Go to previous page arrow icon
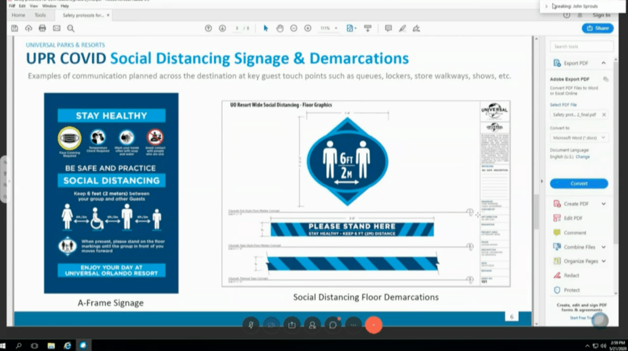The width and height of the screenshot is (628, 351). 209,28
